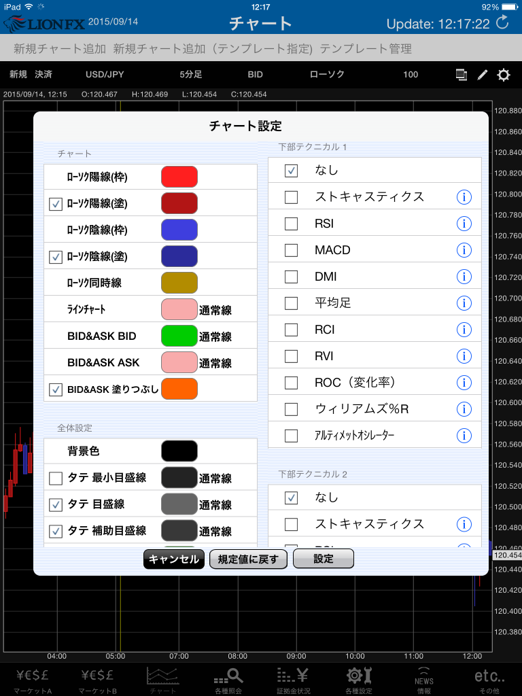
Task: Open テンプレート管理
Action: tap(366, 48)
